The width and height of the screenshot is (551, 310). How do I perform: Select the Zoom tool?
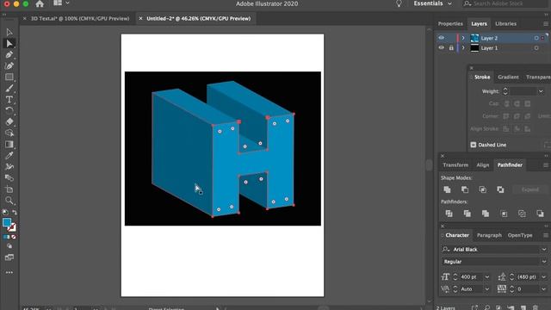point(9,201)
